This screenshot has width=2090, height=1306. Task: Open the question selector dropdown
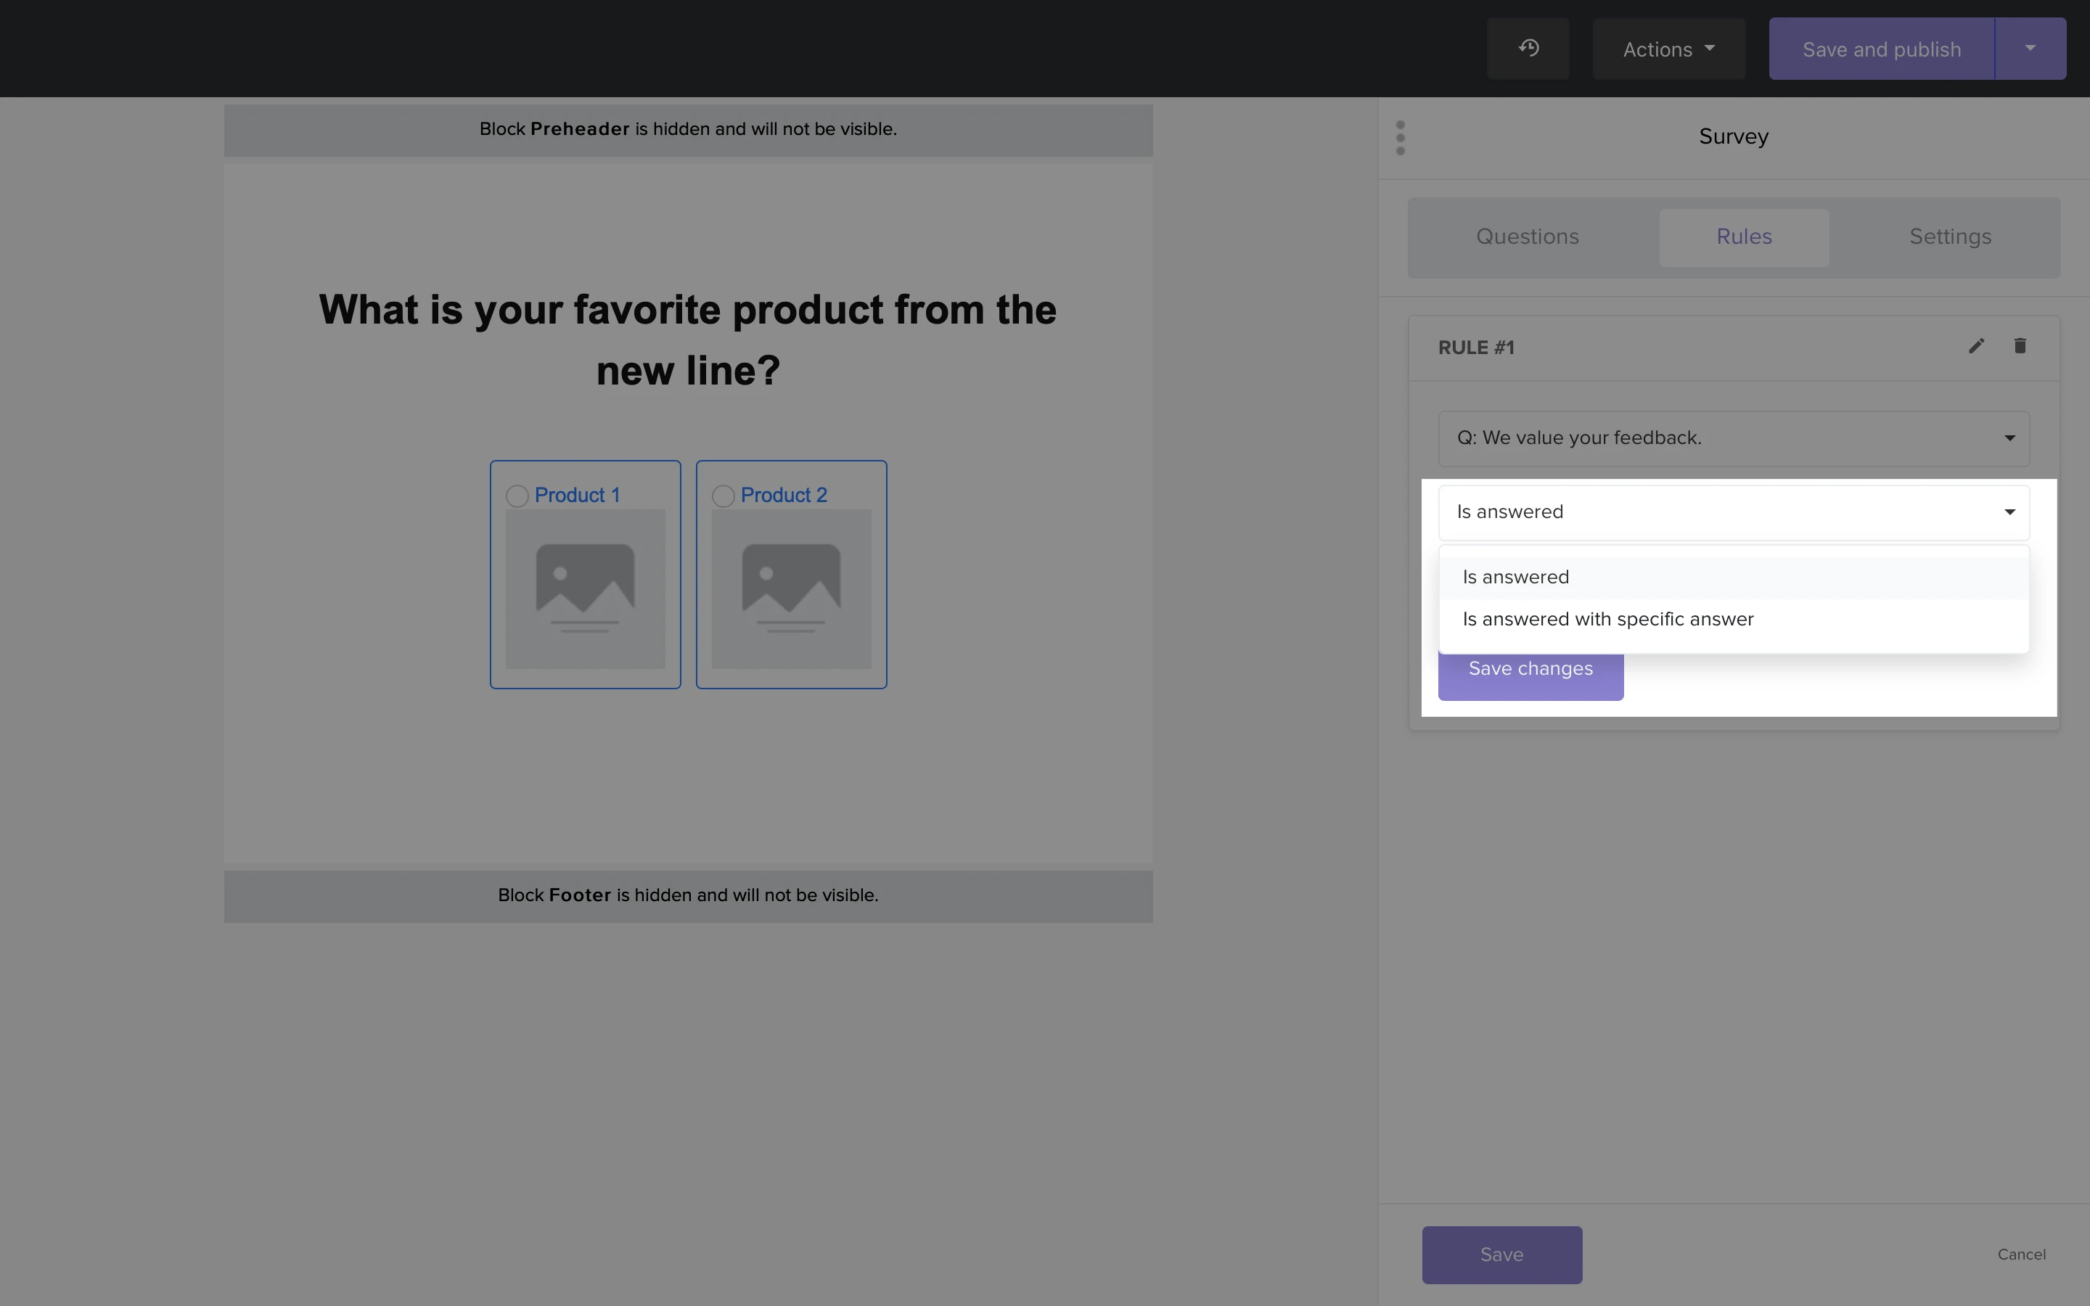tap(1733, 439)
